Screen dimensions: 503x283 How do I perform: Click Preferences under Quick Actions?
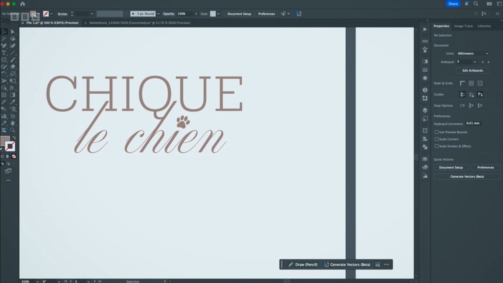485,167
